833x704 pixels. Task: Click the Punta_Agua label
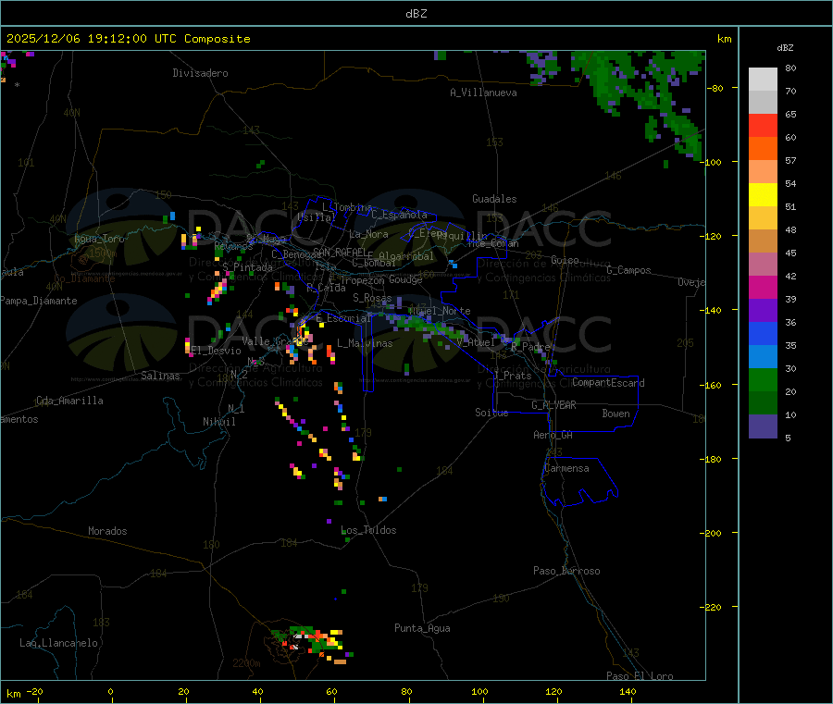[422, 628]
